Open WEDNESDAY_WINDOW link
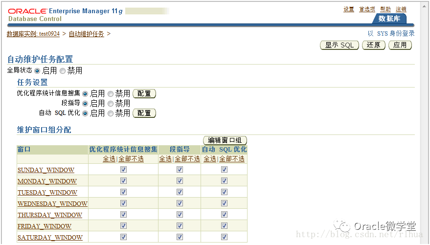 pyautogui.click(x=52, y=203)
